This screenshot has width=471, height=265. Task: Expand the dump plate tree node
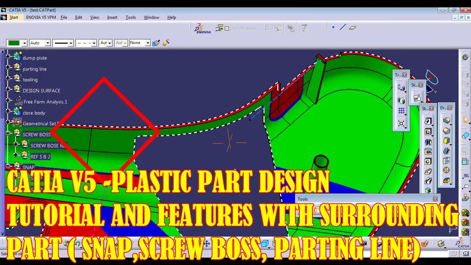point(8,56)
